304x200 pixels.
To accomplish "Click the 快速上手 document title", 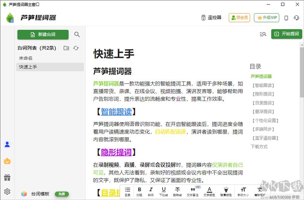I will pyautogui.click(x=114, y=54).
